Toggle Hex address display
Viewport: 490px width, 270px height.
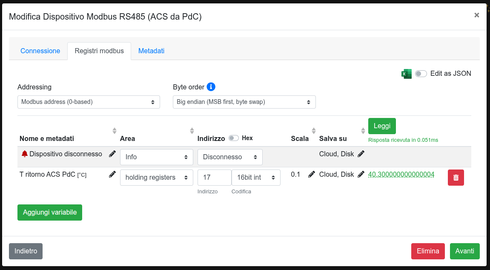(x=234, y=138)
